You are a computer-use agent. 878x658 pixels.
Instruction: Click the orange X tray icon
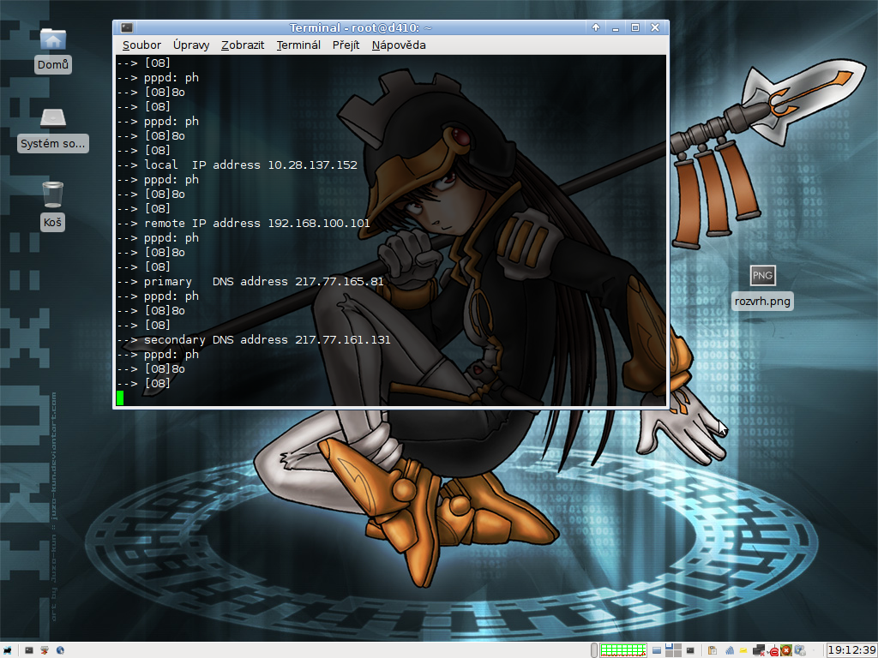click(786, 650)
